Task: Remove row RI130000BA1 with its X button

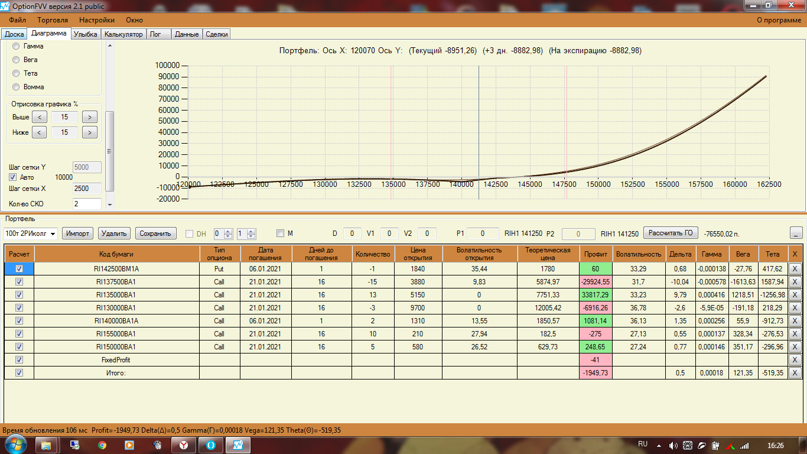Action: pyautogui.click(x=795, y=307)
